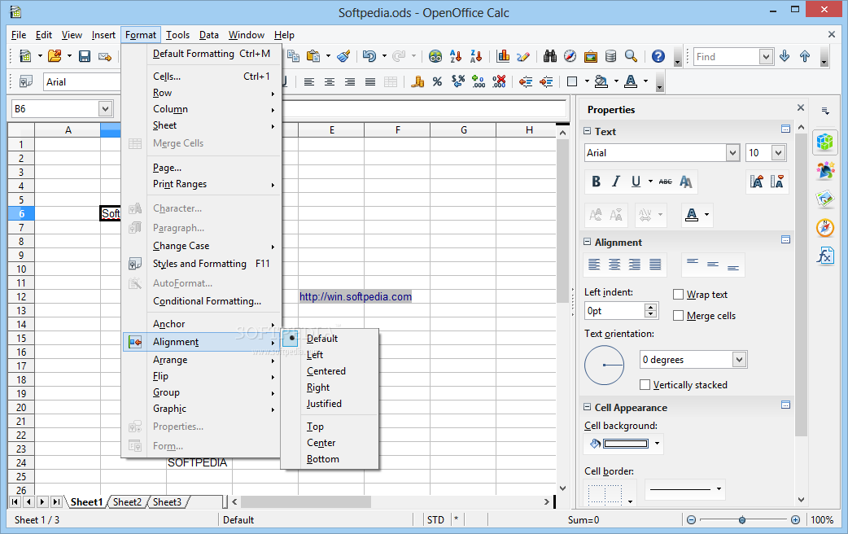
Task: Open sidebar Navigator compass tab
Action: click(x=825, y=227)
